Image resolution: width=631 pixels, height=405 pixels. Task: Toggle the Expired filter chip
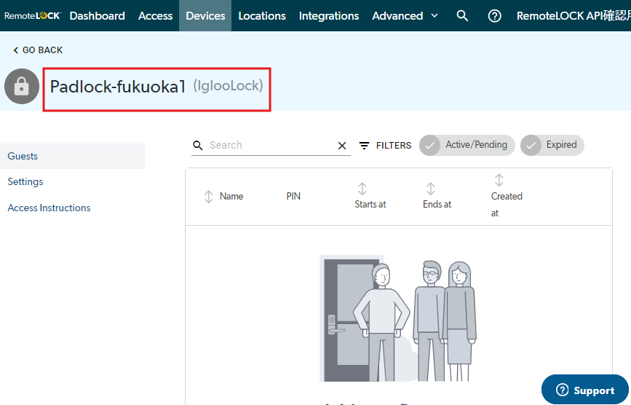click(552, 145)
